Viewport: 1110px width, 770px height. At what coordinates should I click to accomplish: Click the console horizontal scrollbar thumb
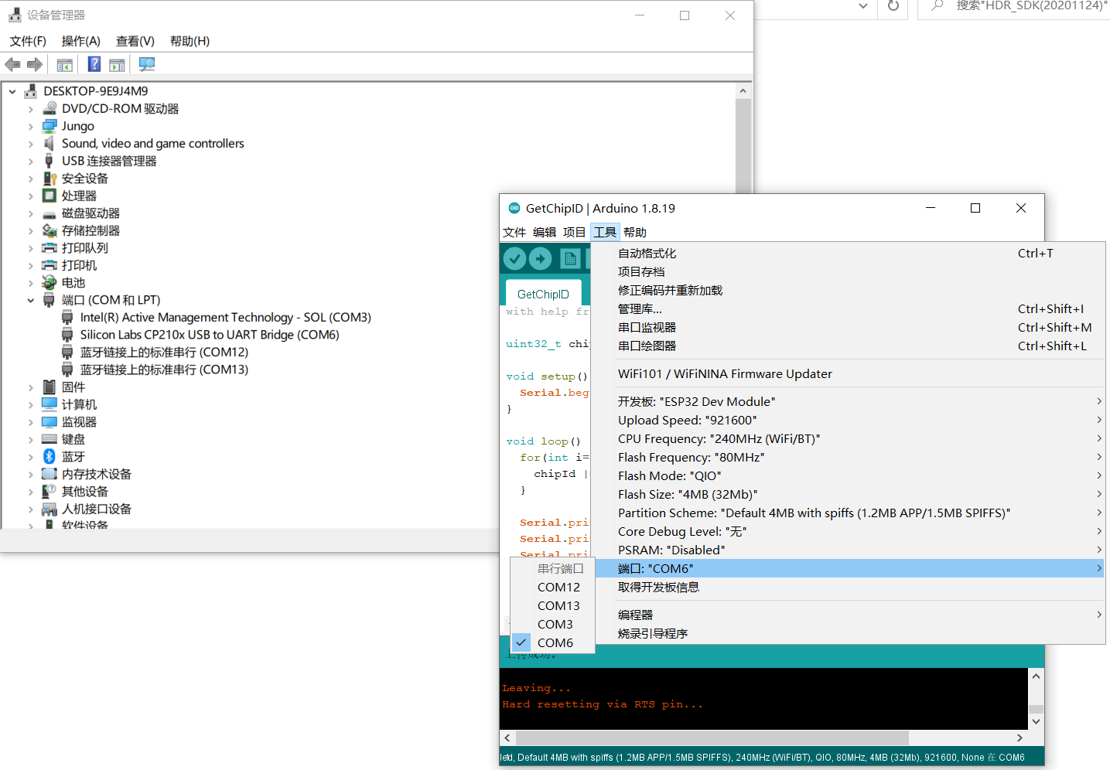click(x=712, y=738)
